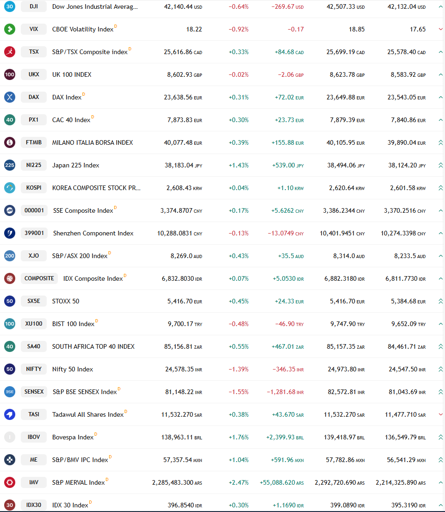The width and height of the screenshot is (445, 512).
Task: Click the SENSEX BSE logo icon
Action: pos(10,392)
